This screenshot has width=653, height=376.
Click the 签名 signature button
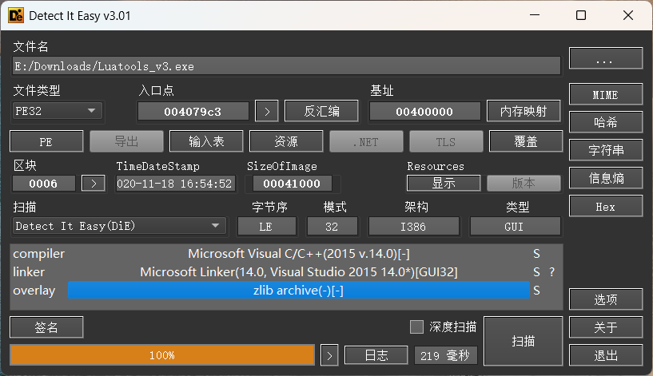point(46,327)
